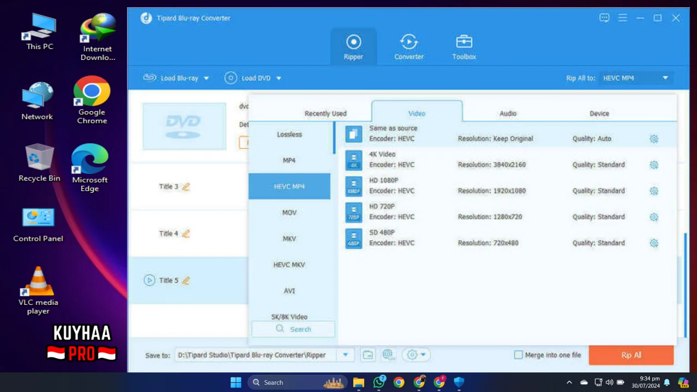Click the format Search field
This screenshot has height=392, width=697.
point(293,329)
